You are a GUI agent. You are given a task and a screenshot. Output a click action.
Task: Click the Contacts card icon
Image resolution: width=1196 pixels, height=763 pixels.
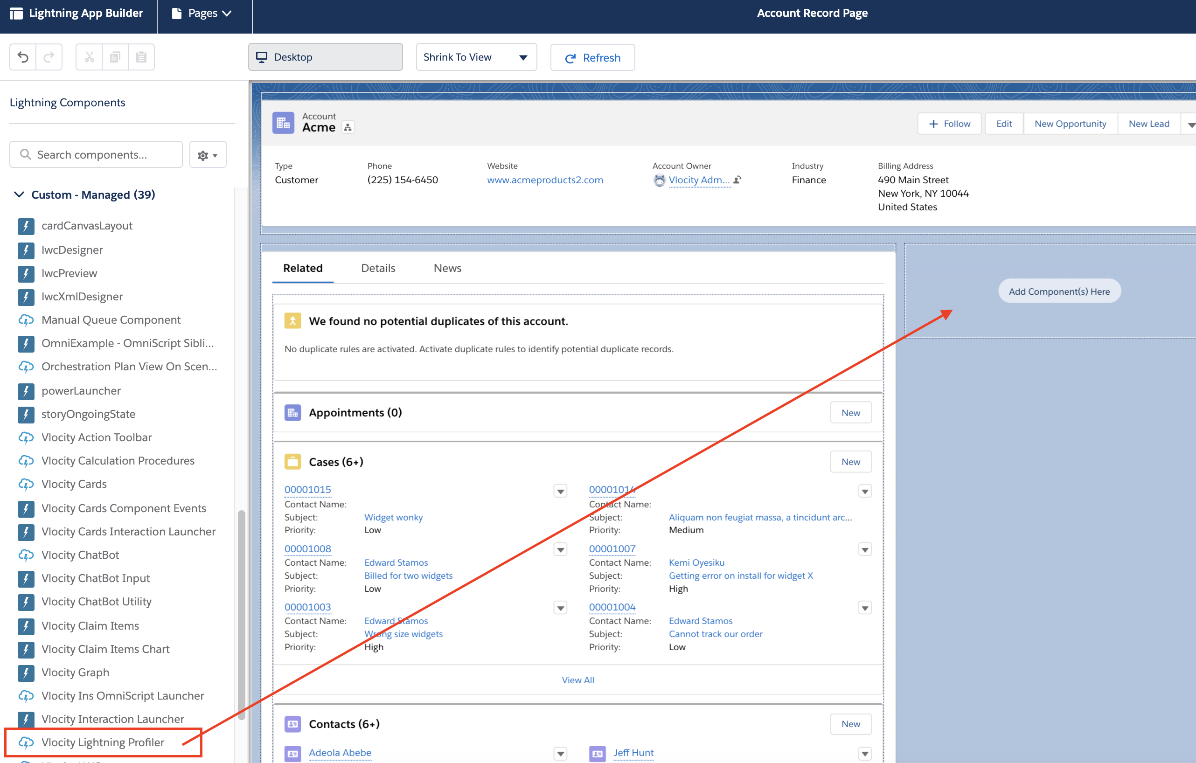point(292,724)
